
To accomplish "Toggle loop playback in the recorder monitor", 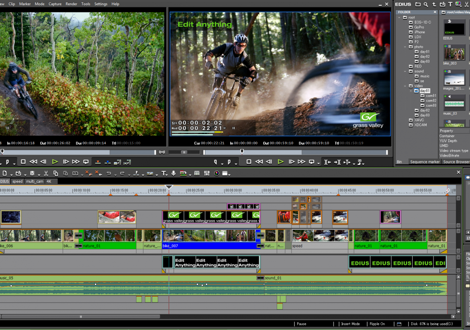I will coord(312,162).
